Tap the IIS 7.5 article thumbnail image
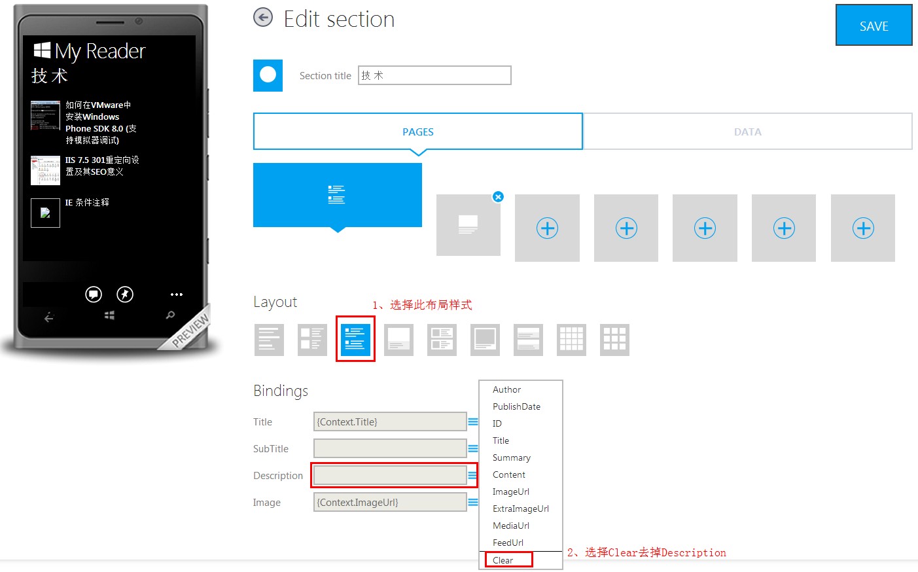This screenshot has width=918, height=572. coord(45,171)
